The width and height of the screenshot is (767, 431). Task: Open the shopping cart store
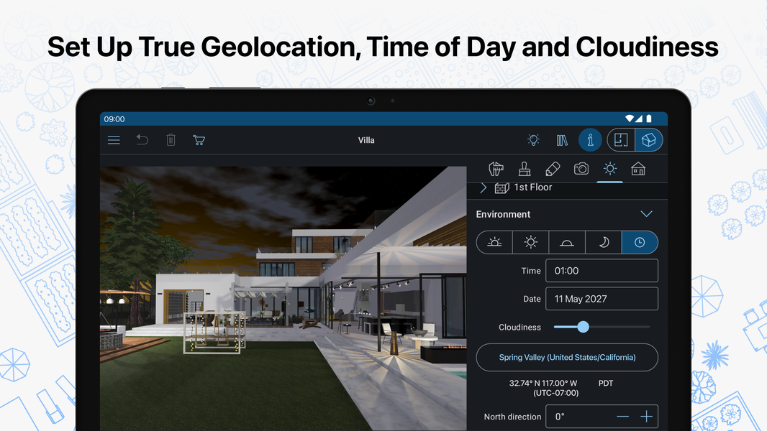pos(199,140)
